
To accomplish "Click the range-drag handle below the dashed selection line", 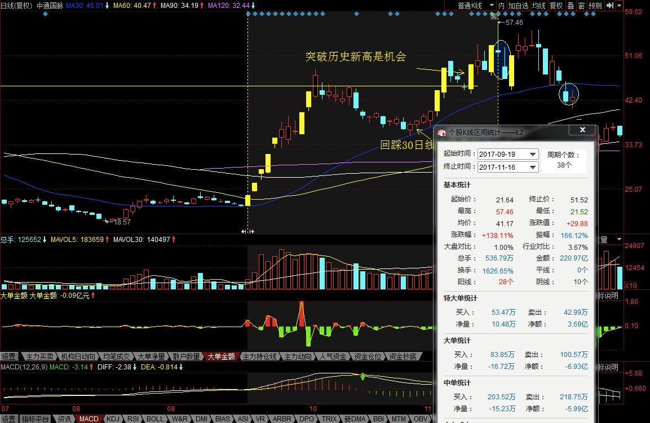I will tap(247, 231).
